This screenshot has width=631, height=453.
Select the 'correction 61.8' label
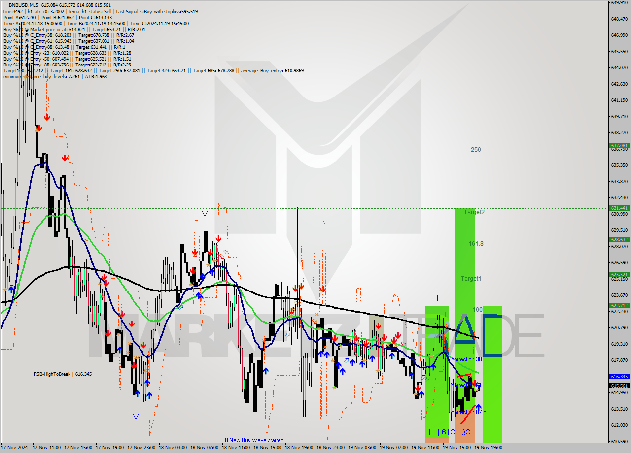[x=468, y=385]
